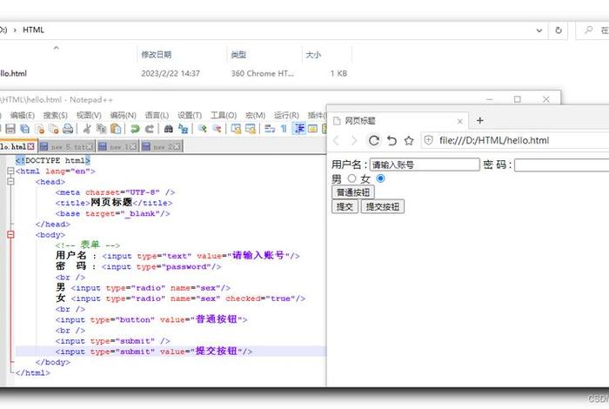Viewport: 609px width, 409px height.
Task: Click the Close document icon in Notepad++ toolbar
Action: click(39, 129)
